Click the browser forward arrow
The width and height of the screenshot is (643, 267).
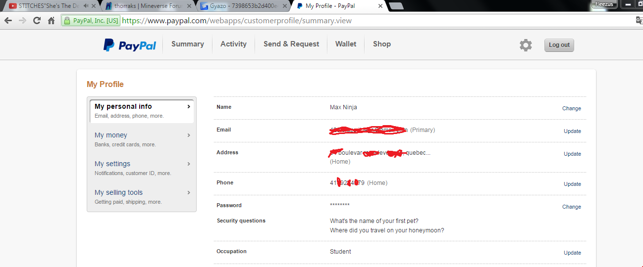pos(22,21)
